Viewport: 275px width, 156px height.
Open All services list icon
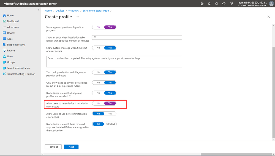pos(4,27)
